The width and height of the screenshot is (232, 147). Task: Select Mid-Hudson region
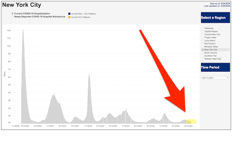pos(203,44)
